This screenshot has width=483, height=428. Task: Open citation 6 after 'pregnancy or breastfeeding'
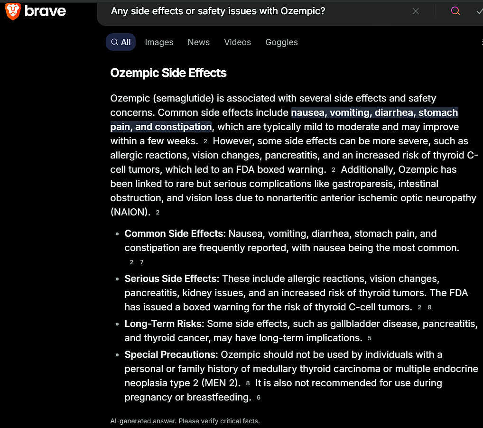click(x=259, y=398)
